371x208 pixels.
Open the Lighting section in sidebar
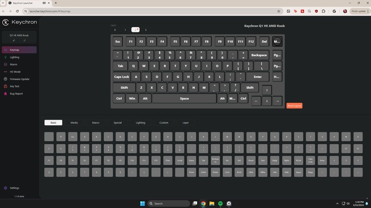14,57
